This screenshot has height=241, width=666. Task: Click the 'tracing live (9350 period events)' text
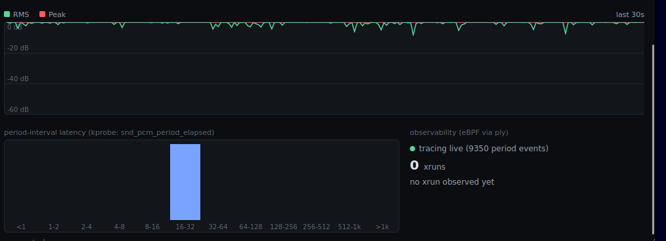pyautogui.click(x=484, y=149)
